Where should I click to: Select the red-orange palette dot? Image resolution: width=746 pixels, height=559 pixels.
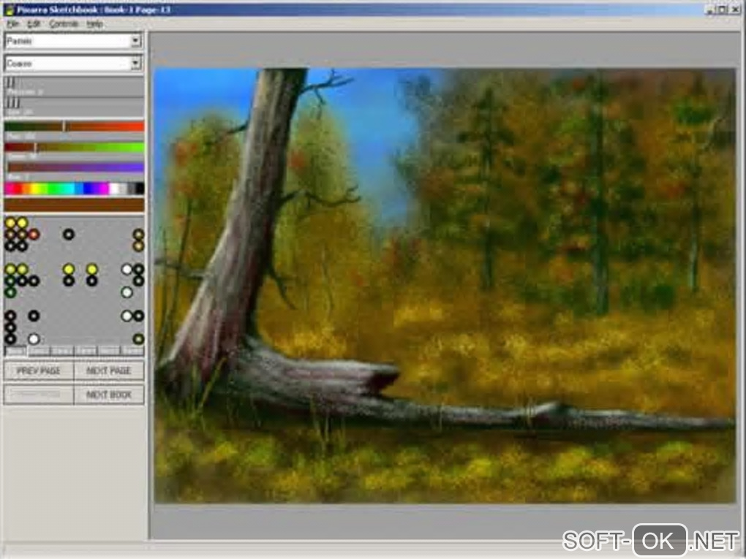(34, 234)
